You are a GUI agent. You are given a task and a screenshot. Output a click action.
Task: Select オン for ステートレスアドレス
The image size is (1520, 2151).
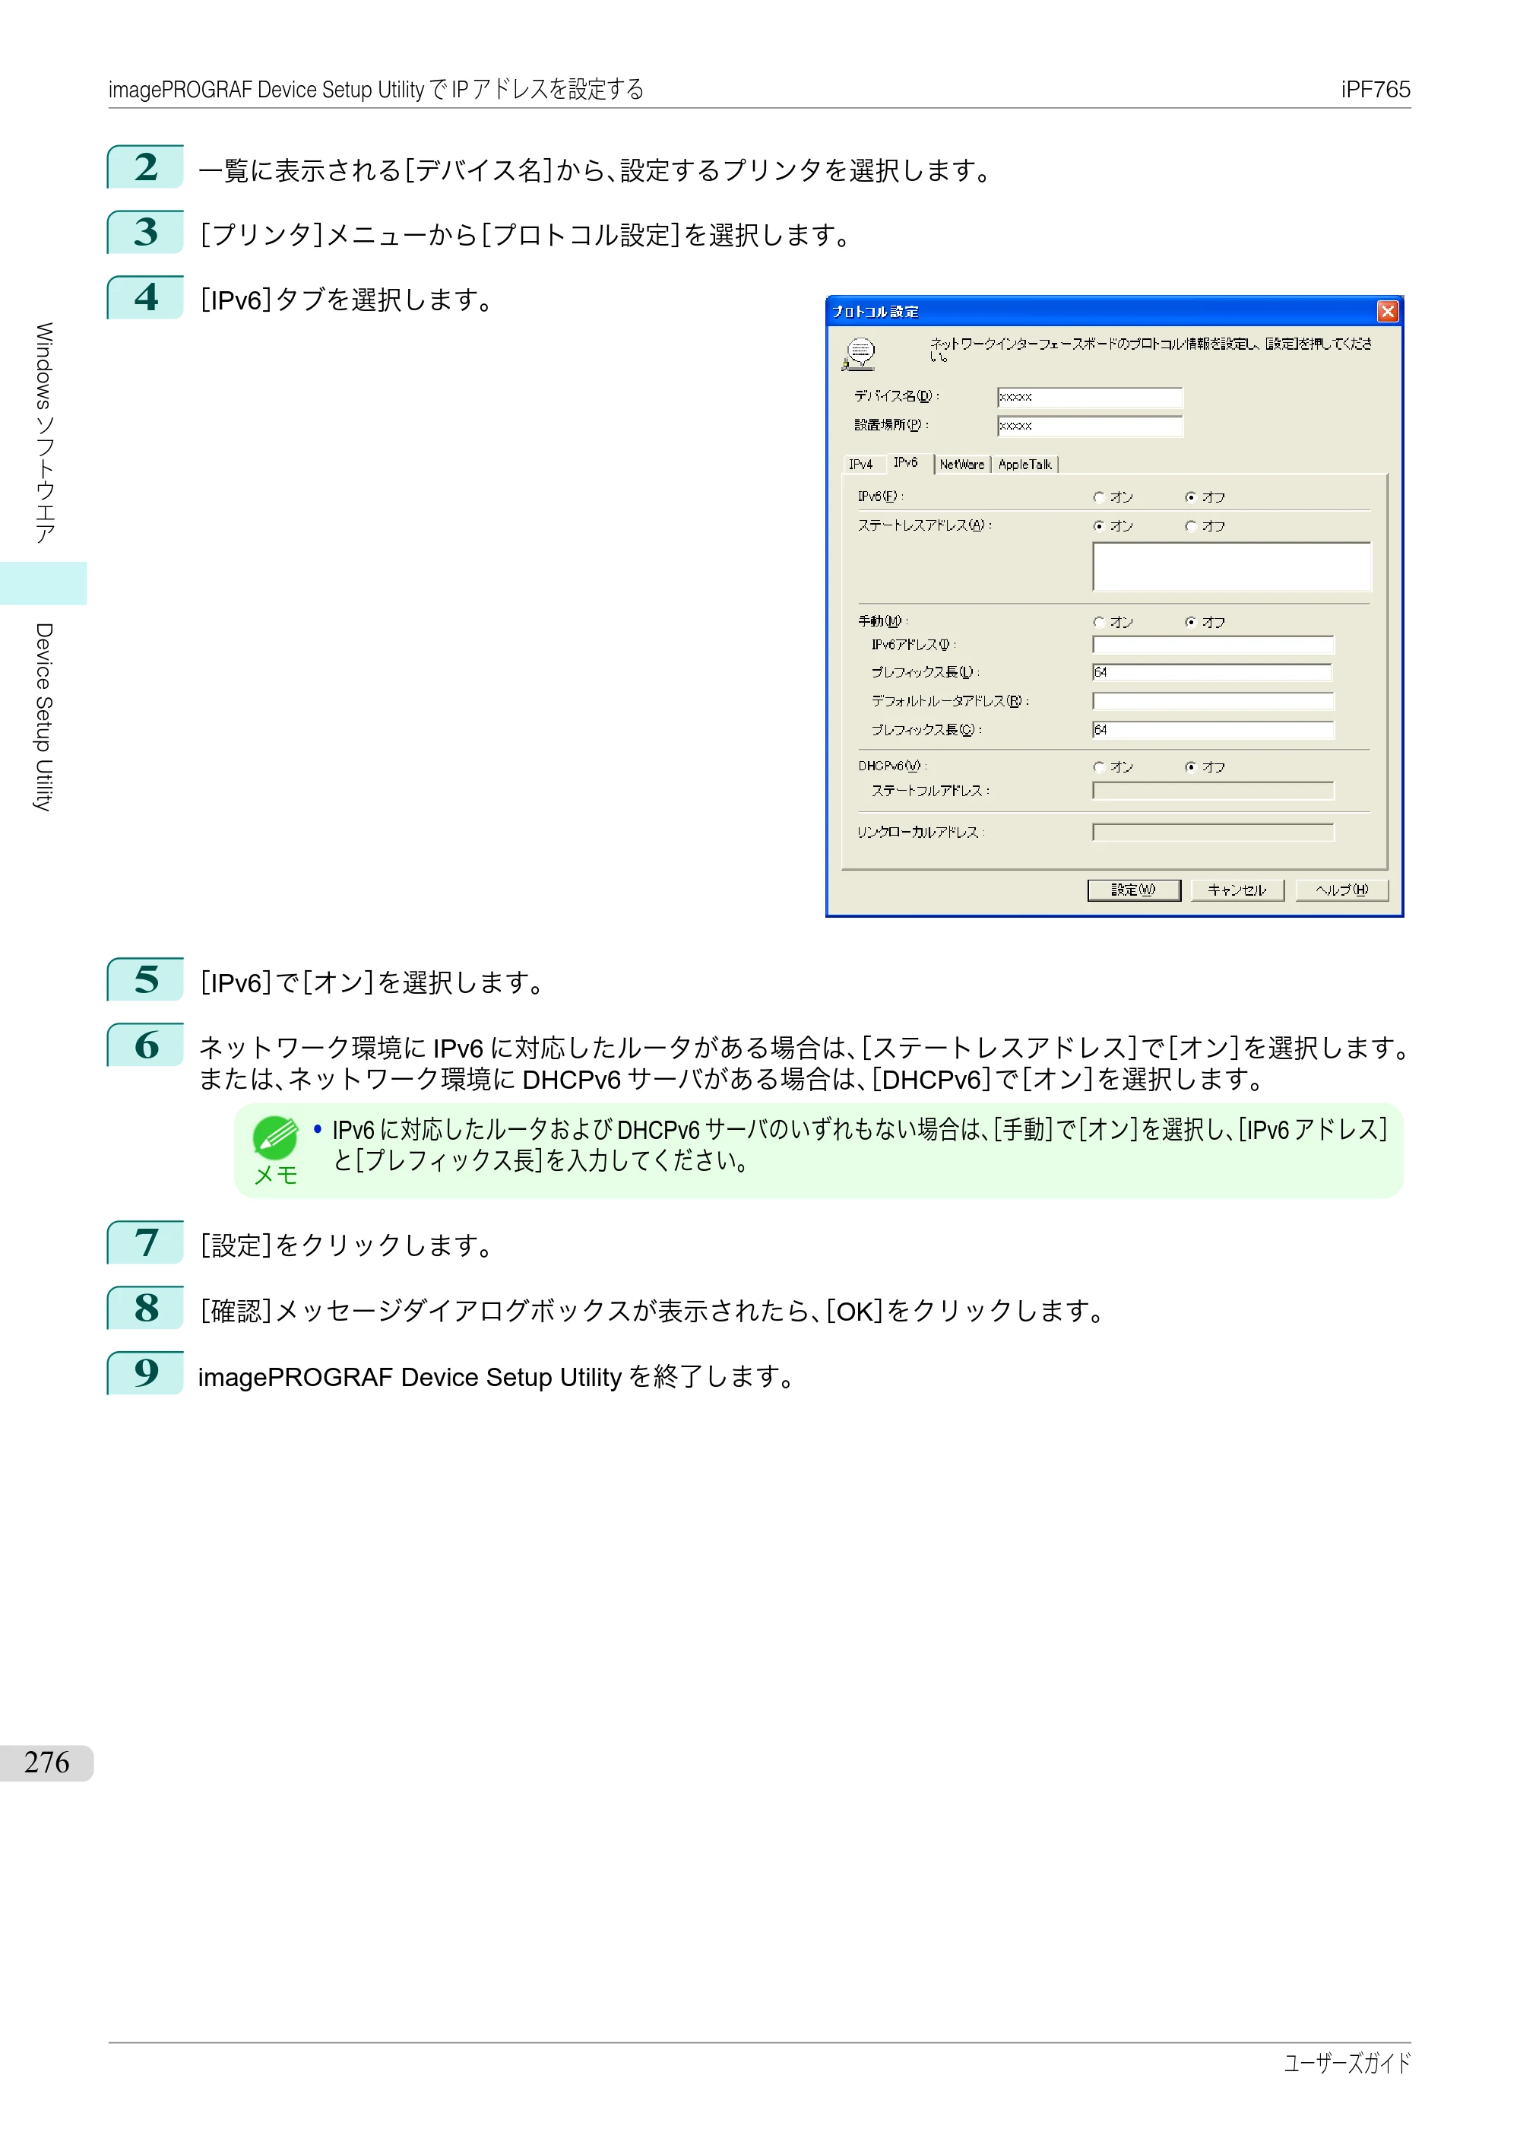[1098, 525]
